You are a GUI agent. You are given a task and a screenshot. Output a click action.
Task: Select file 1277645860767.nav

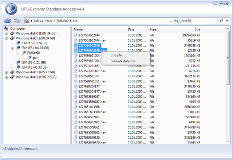92,102
